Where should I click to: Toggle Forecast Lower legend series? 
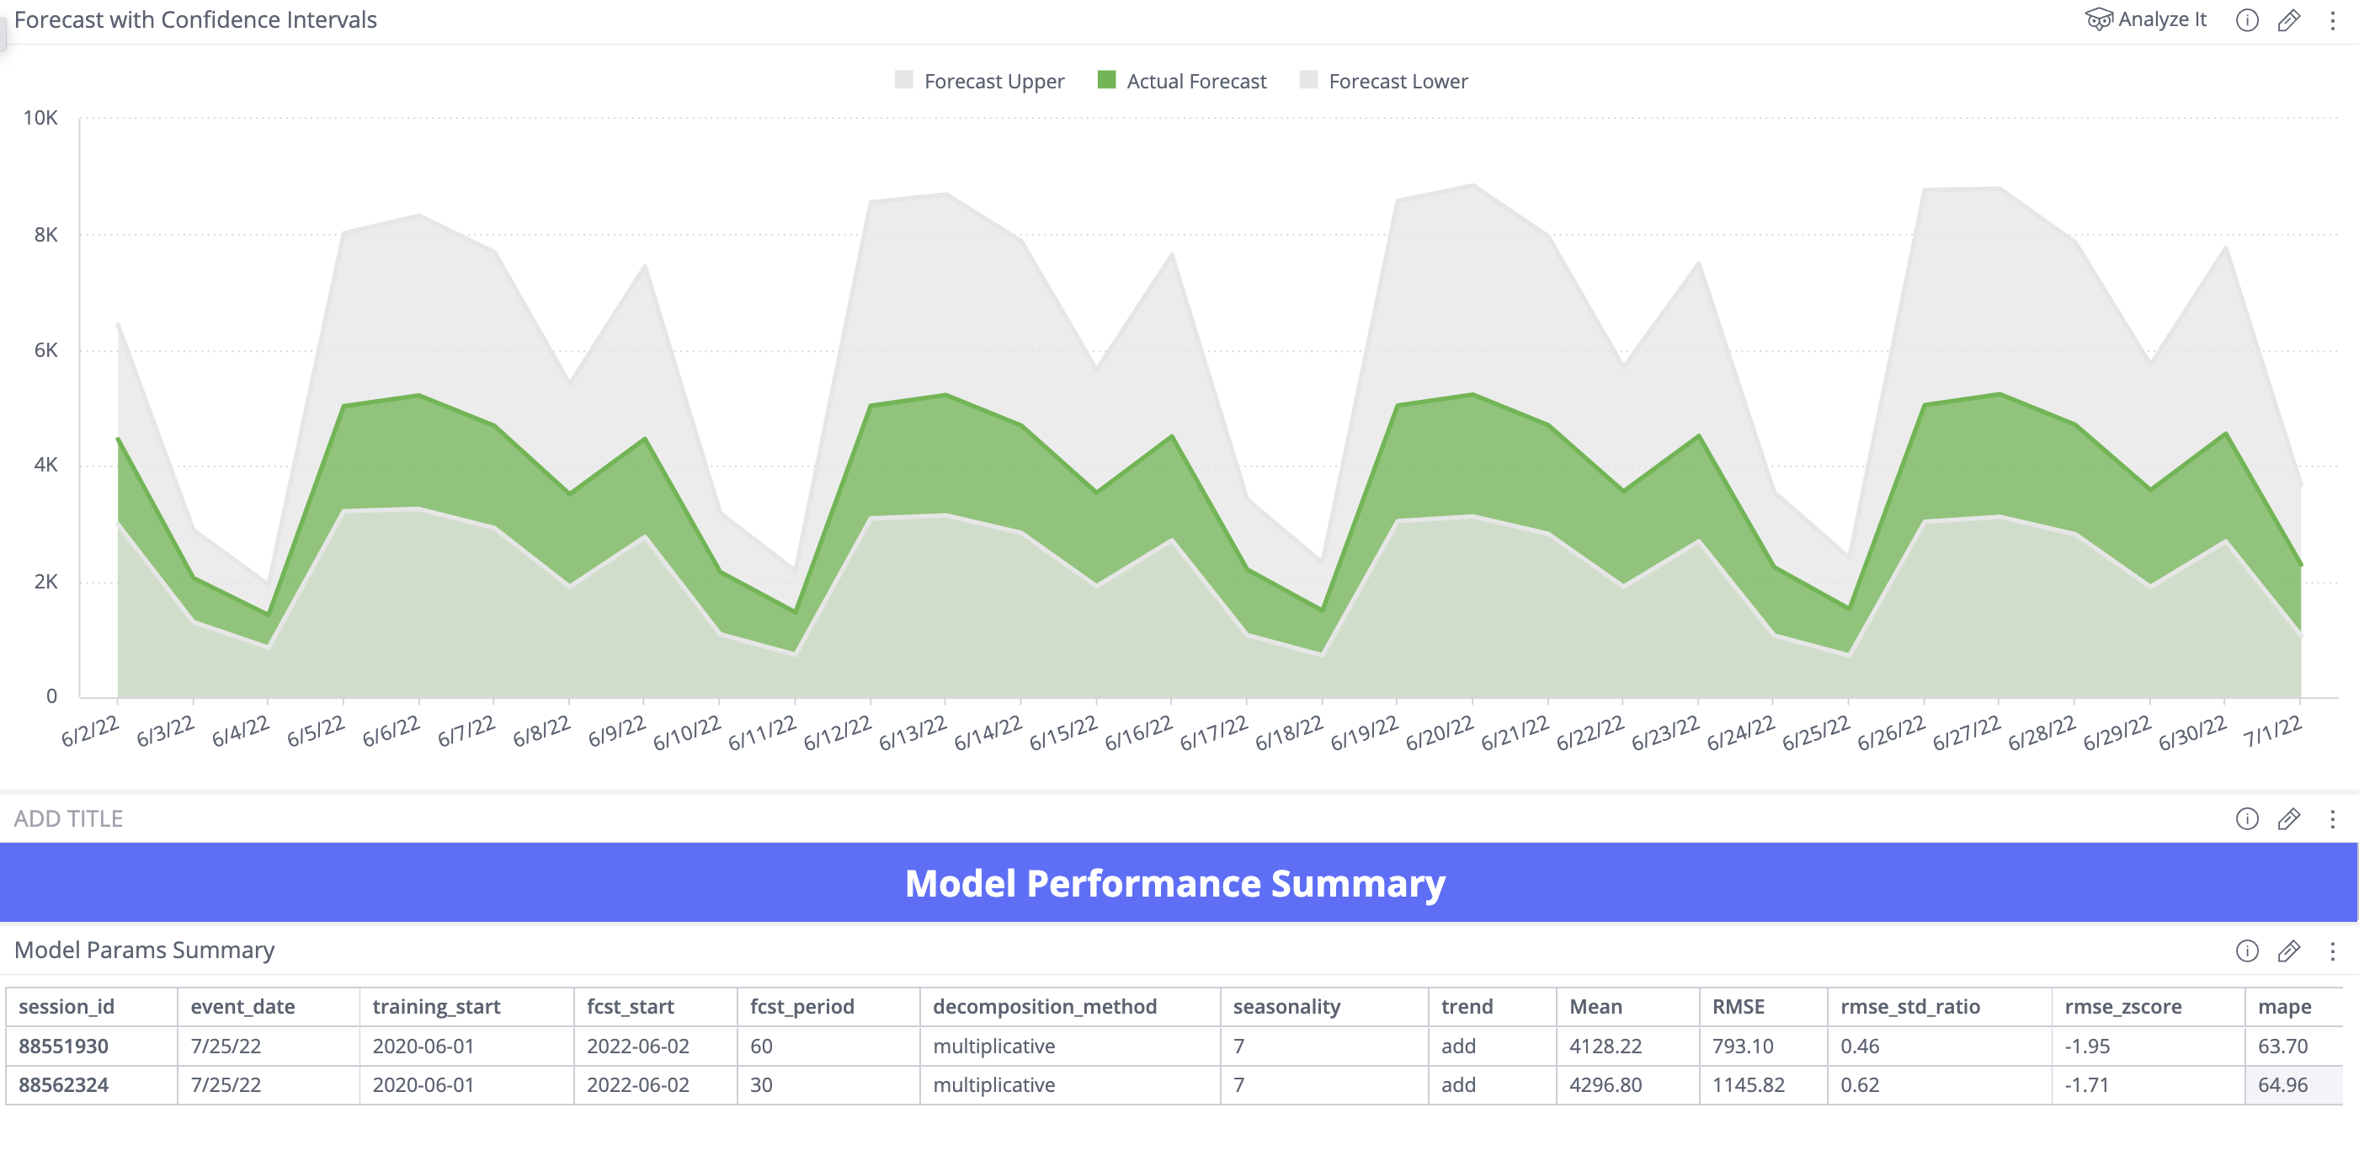(1398, 82)
